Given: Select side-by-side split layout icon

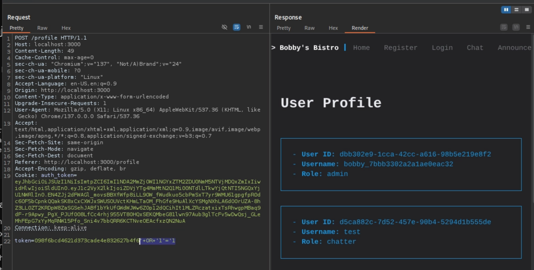Looking at the screenshot, I should click(506, 9).
